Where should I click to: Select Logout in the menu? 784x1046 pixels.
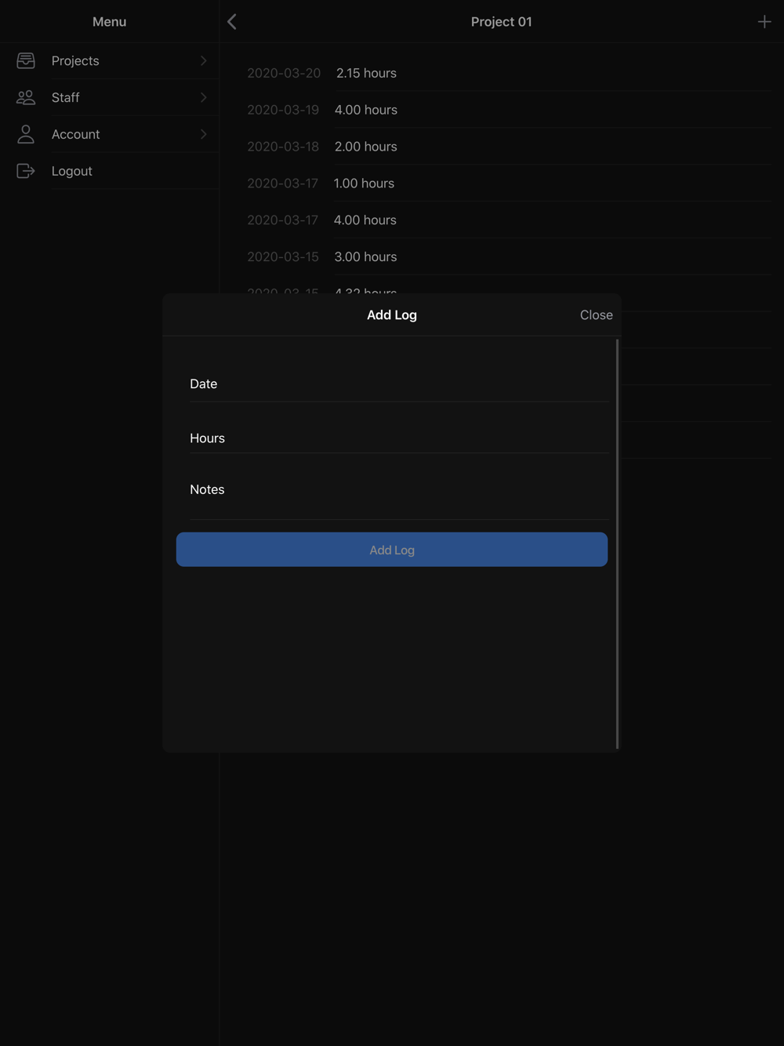point(110,171)
